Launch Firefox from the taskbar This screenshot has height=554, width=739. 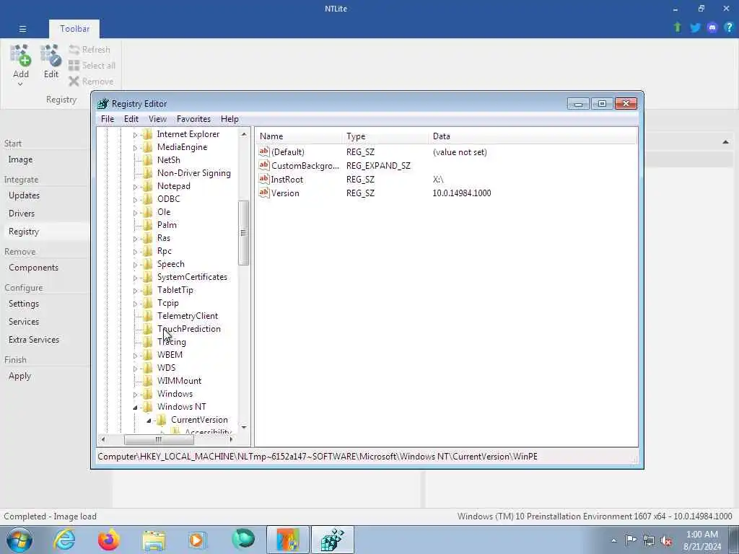click(108, 540)
